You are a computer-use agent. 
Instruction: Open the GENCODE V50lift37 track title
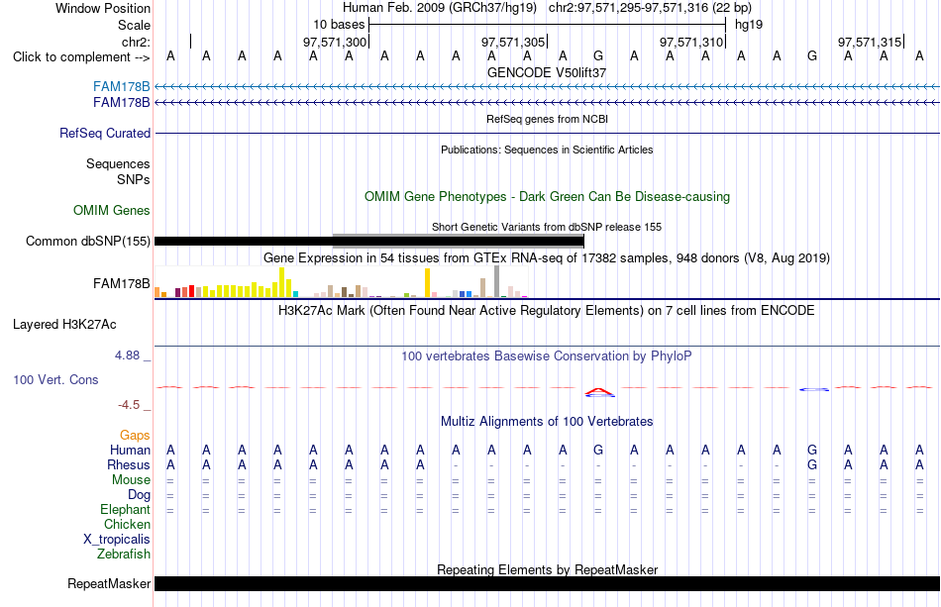click(547, 72)
